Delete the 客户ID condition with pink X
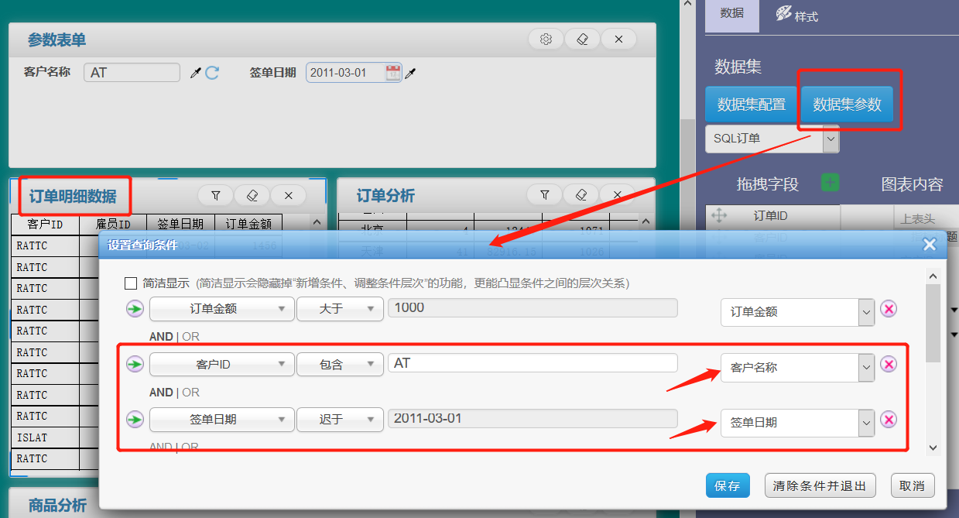The image size is (959, 518). [889, 364]
